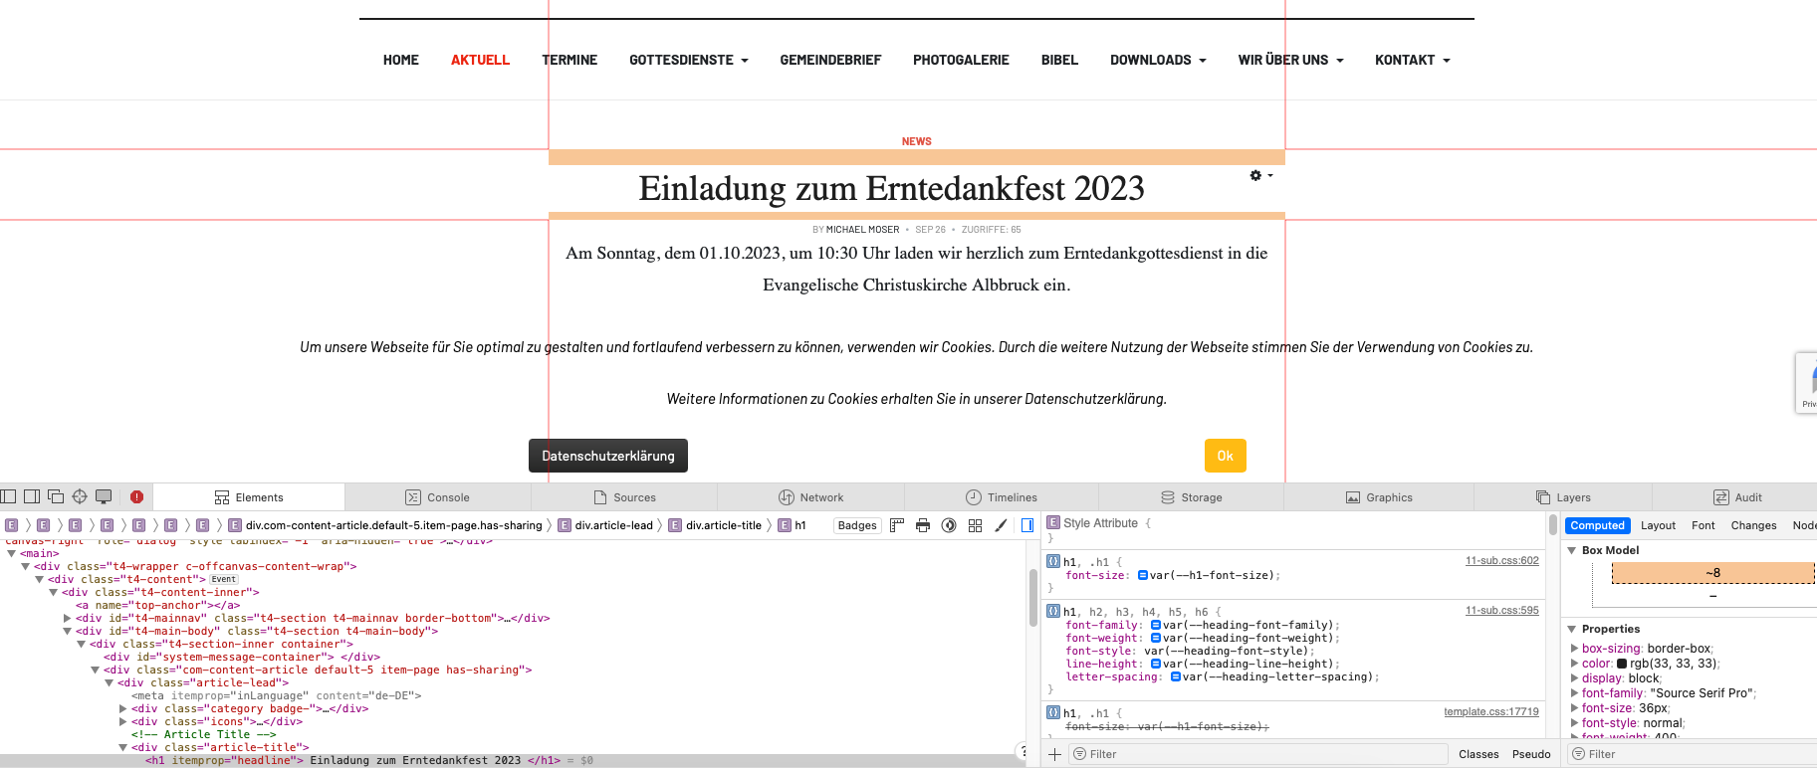Show the Font sidebar panel

tap(1703, 525)
